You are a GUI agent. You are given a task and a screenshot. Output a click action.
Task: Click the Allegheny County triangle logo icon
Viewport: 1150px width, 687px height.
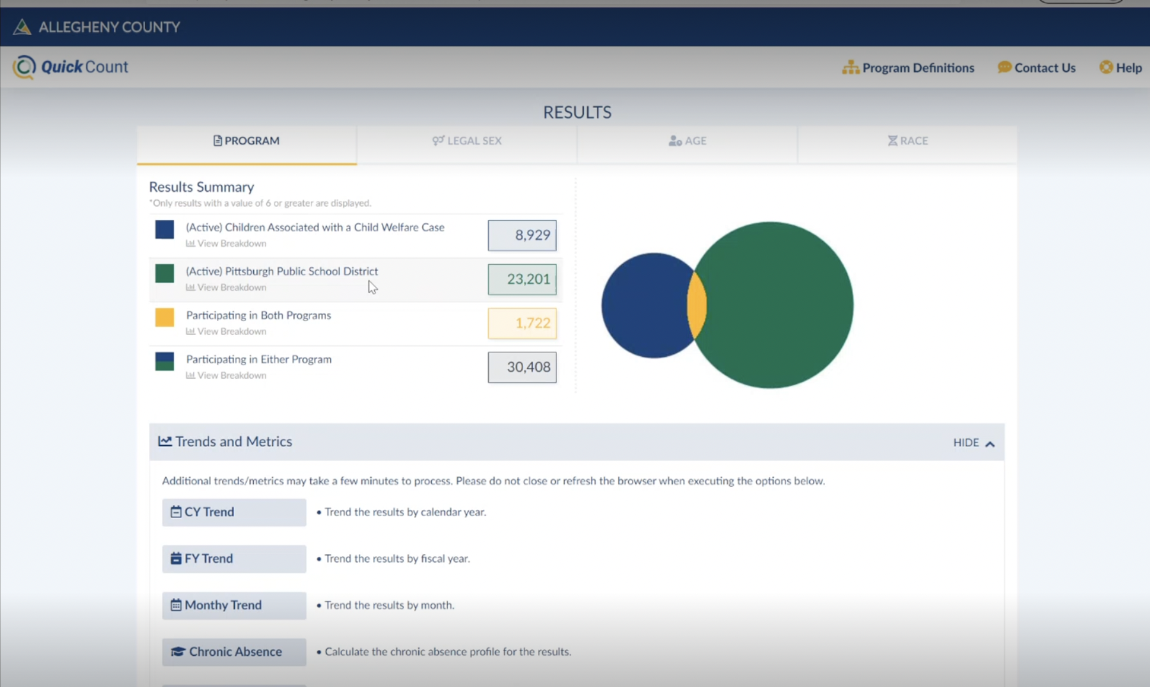tap(22, 27)
